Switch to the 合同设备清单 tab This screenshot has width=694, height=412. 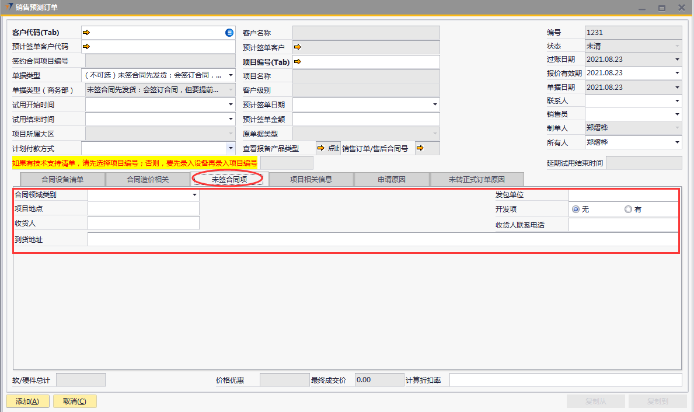coord(62,179)
